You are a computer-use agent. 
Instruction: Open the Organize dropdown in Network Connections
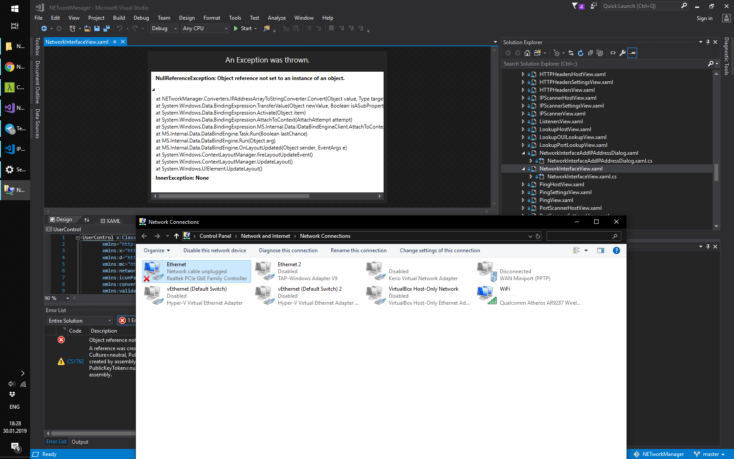click(x=156, y=250)
